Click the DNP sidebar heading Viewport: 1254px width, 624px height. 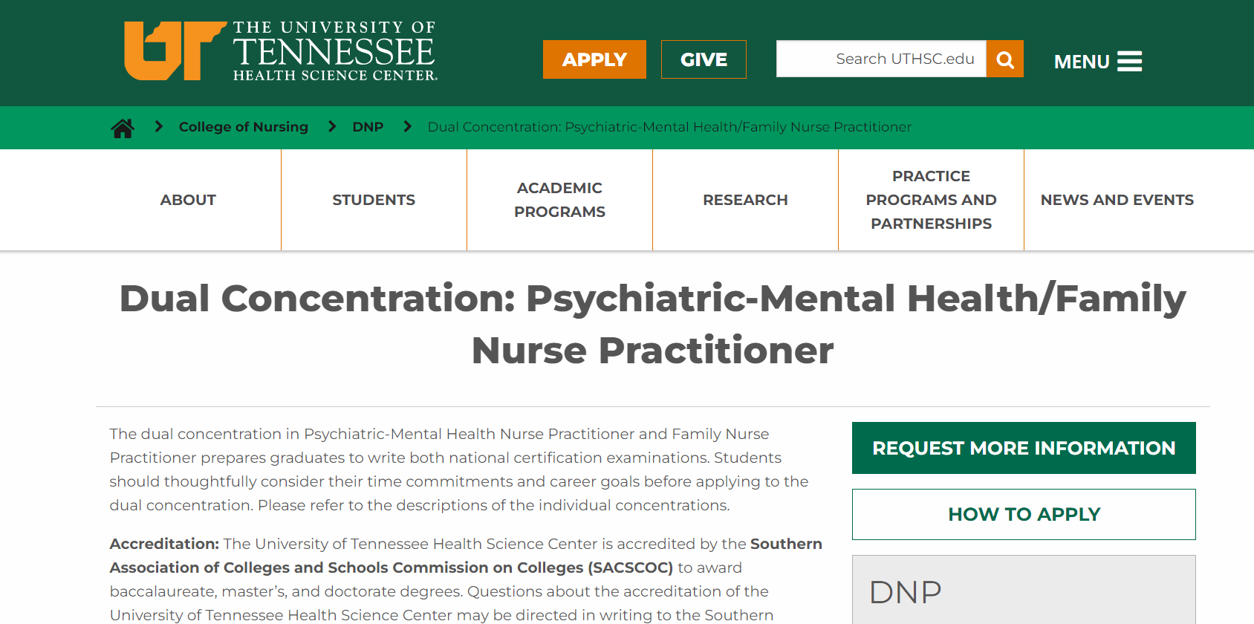point(906,593)
